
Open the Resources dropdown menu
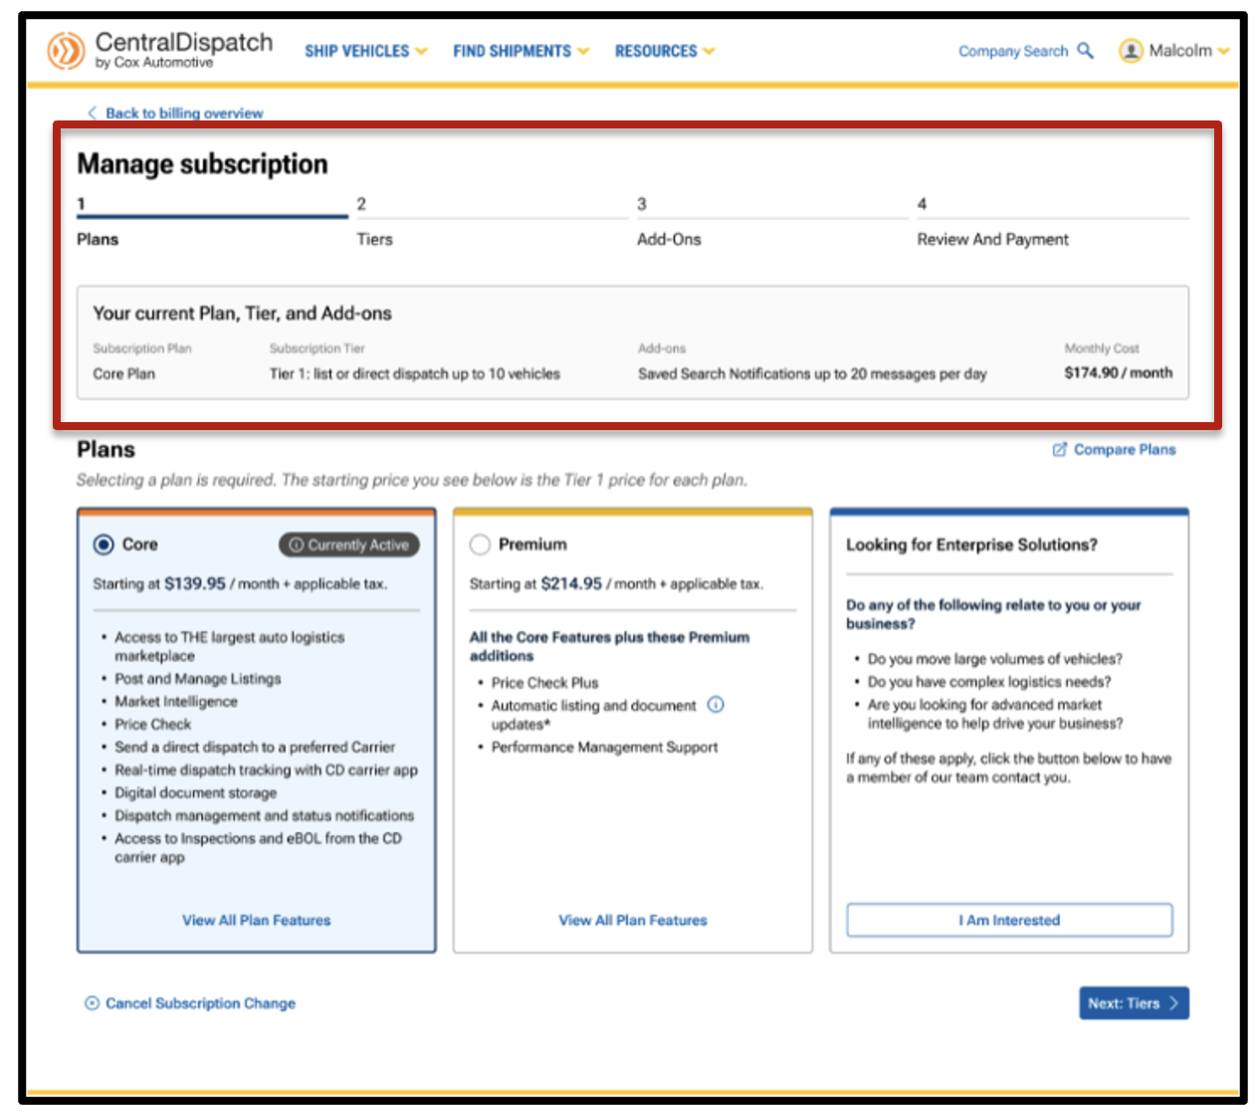point(664,51)
